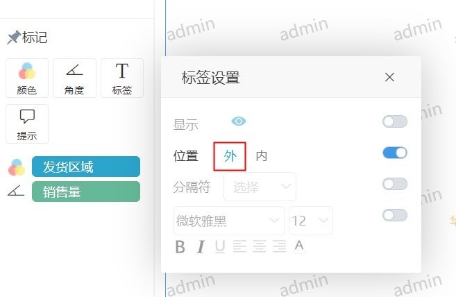Align label text right
Image resolution: width=456 pixels, height=297 pixels.
point(279,246)
